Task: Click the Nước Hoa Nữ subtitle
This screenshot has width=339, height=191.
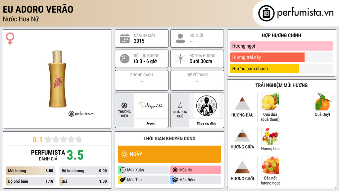Action: click(21, 19)
